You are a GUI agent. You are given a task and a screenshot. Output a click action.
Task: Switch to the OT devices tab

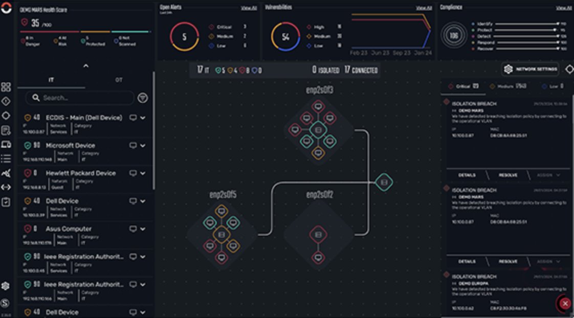point(119,80)
